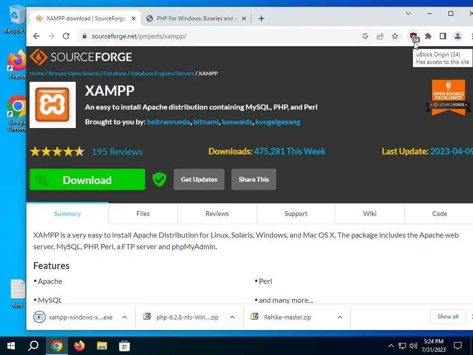Toggle the Chrome side panel icon
The width and height of the screenshot is (473, 355).
(443, 36)
